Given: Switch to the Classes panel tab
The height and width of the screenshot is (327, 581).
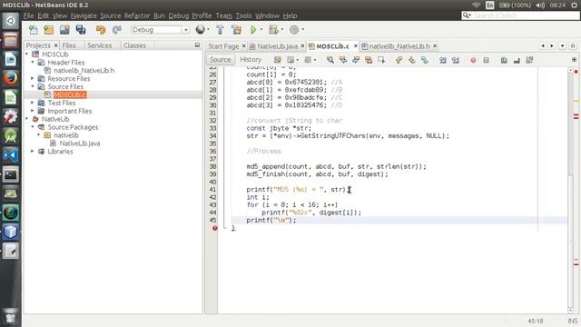Looking at the screenshot, I should click(134, 45).
